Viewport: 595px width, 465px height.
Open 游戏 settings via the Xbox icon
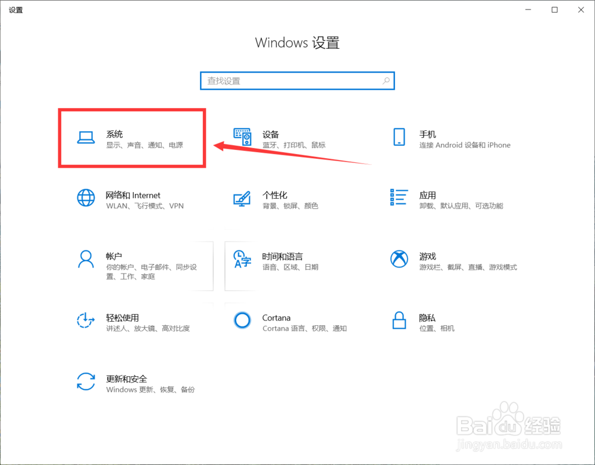398,259
